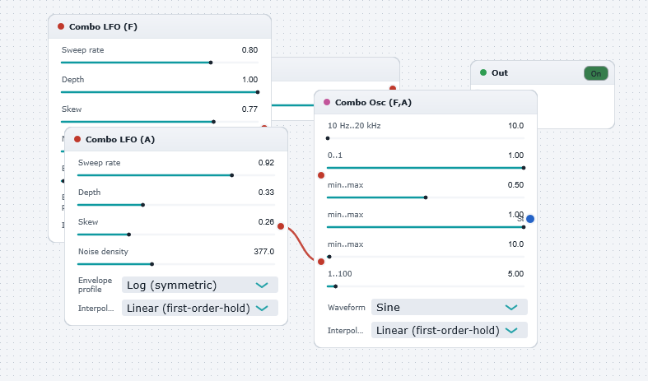
Task: Click the pink dot on Combo Osc (F,A) header
Action: (327, 102)
